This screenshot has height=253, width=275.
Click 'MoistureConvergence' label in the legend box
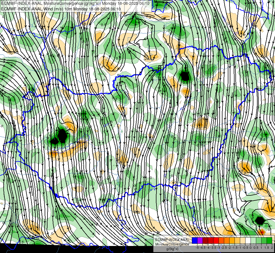[172, 244]
